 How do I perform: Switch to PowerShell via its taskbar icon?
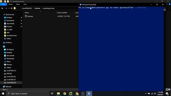(89, 94)
